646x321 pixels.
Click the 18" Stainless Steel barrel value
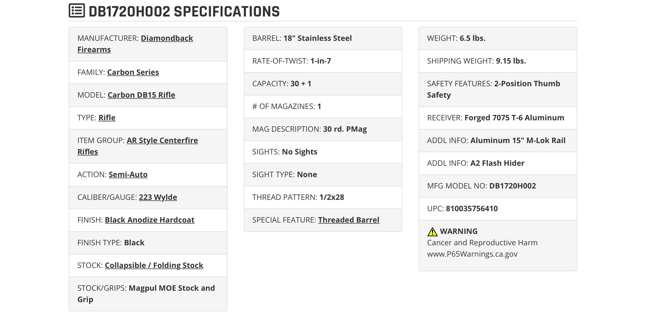click(318, 38)
